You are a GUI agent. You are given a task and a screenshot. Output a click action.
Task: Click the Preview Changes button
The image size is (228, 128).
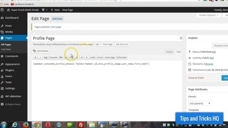point(220,46)
